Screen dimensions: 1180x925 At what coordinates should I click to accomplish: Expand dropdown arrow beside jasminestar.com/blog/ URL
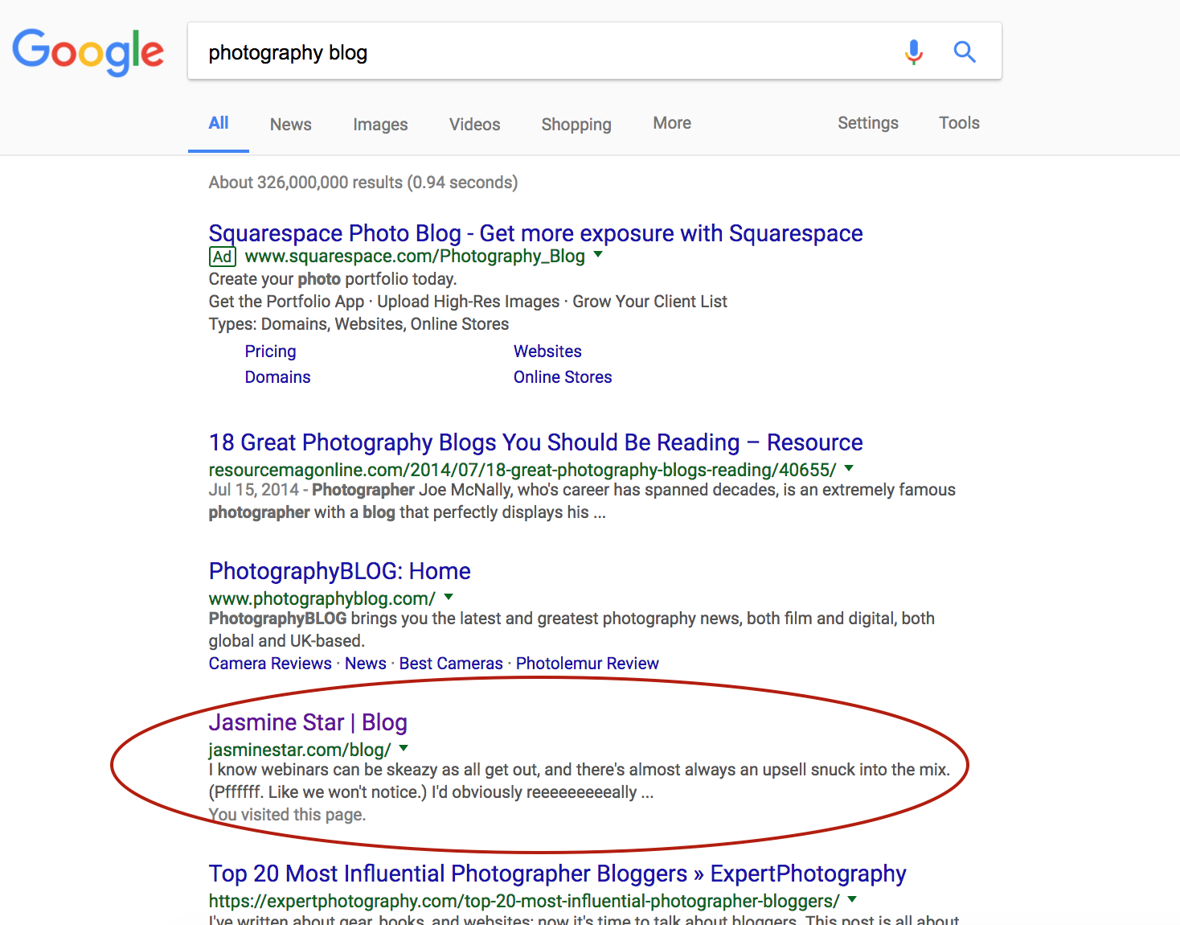coord(404,748)
